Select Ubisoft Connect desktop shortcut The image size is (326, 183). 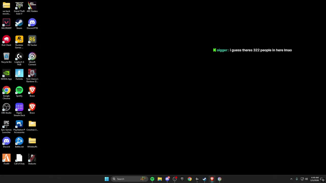pos(32,59)
